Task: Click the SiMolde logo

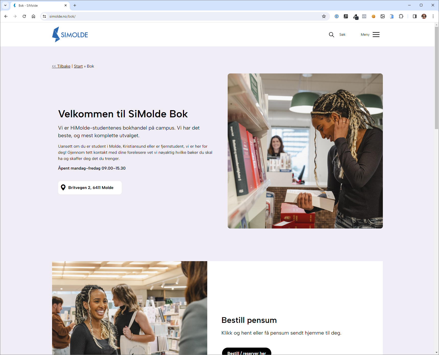Action: coord(70,34)
